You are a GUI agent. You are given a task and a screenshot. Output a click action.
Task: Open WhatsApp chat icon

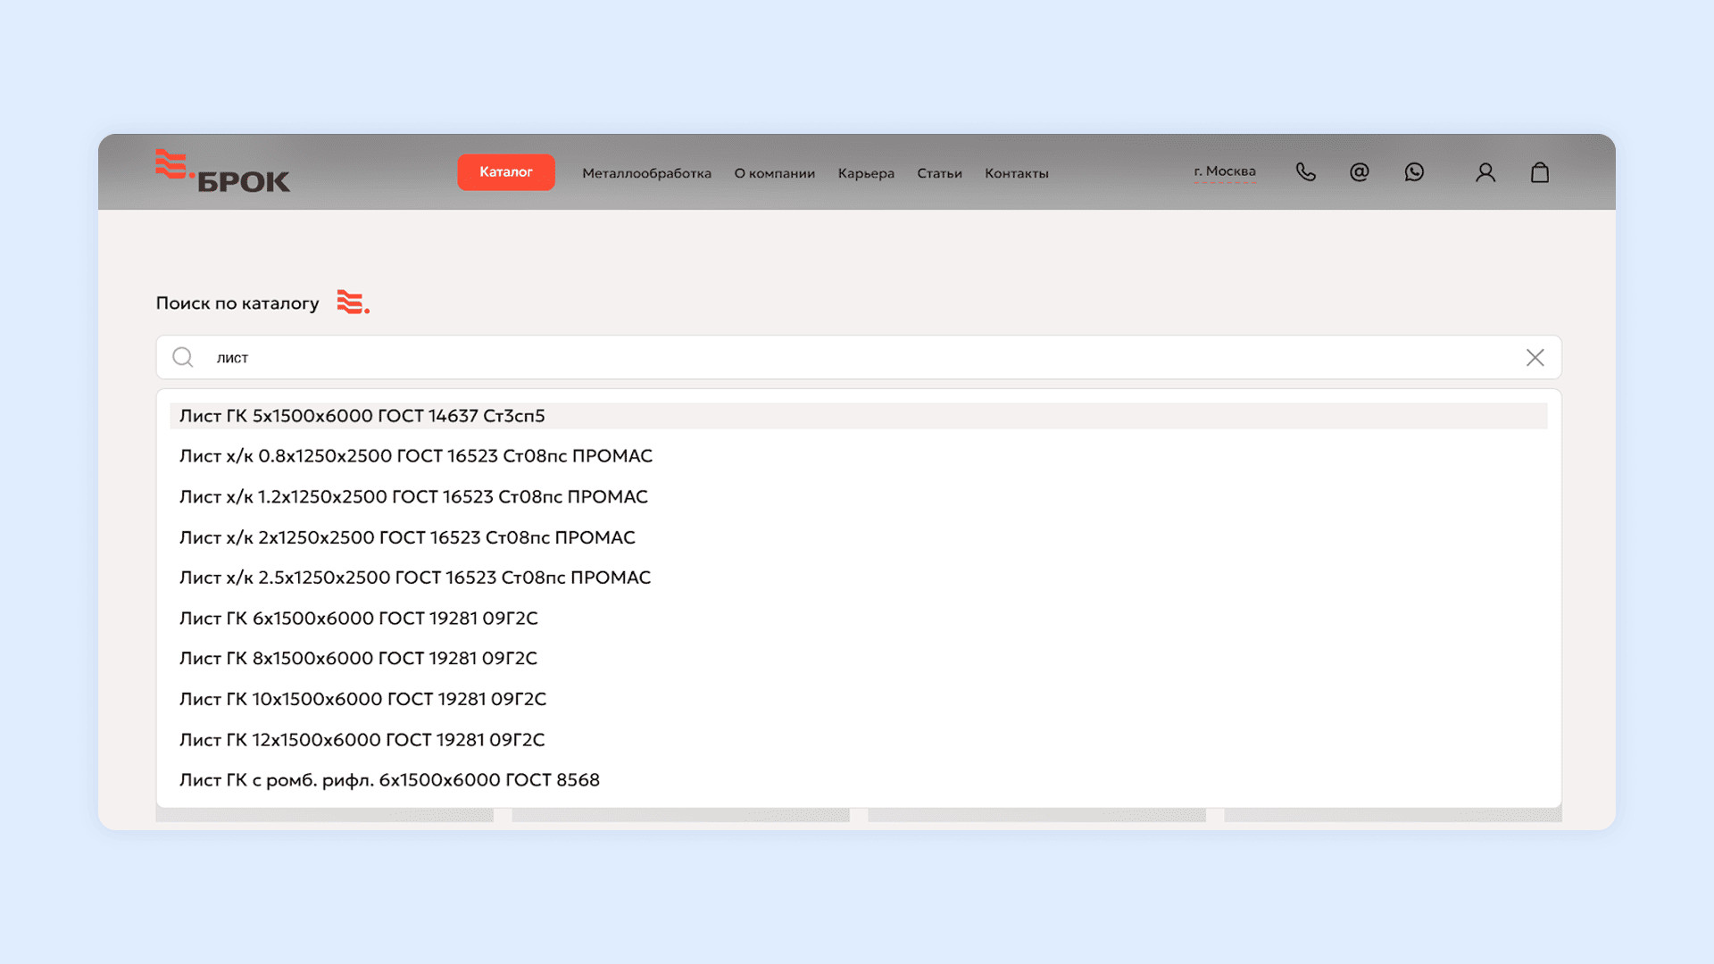coord(1414,172)
